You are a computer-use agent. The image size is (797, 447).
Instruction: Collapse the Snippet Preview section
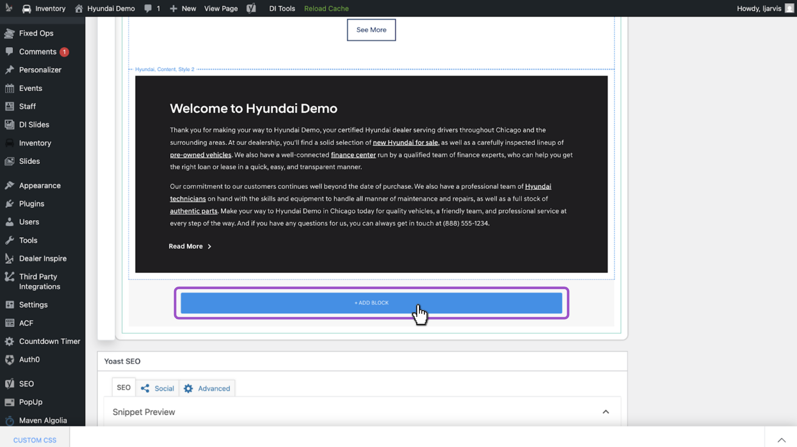click(x=606, y=412)
